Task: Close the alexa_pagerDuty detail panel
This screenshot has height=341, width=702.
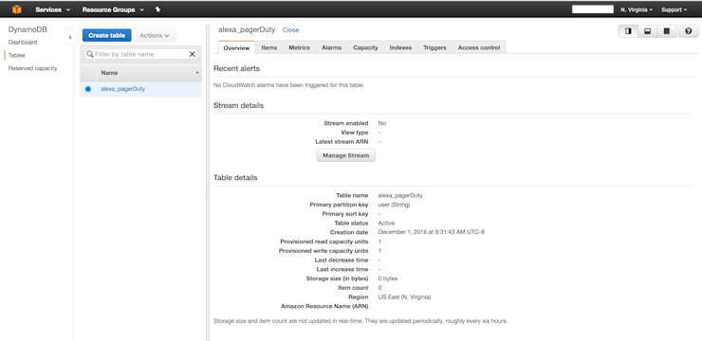Action: (x=290, y=30)
